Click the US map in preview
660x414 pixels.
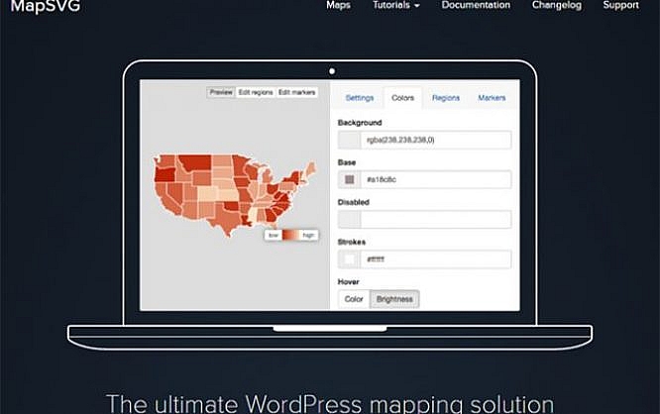pos(234,194)
